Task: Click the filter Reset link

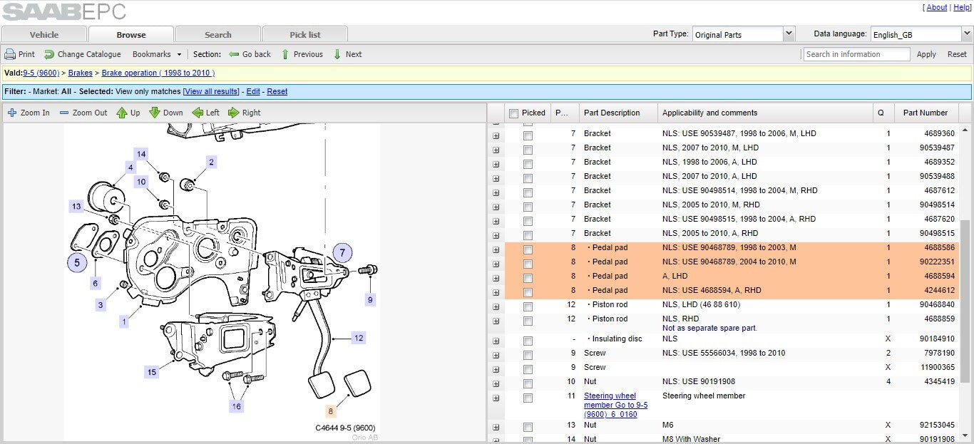Action: click(277, 91)
